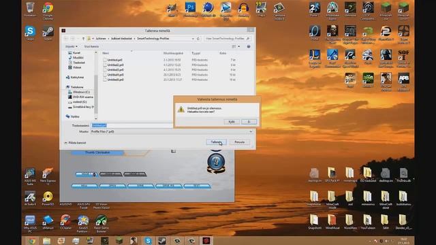Image resolution: width=436 pixels, height=245 pixels.
Task: Switch to Mode A tab in mouse app
Action: [87, 174]
